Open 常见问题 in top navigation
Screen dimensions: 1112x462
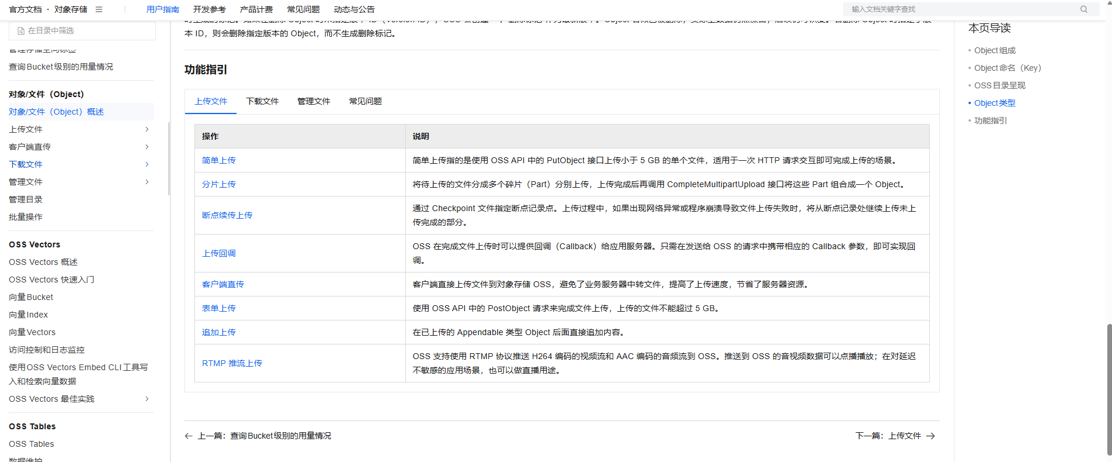coord(303,9)
